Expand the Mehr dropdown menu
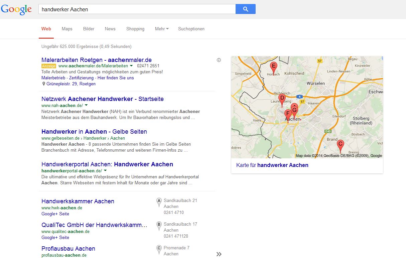406x258 pixels. point(162,29)
